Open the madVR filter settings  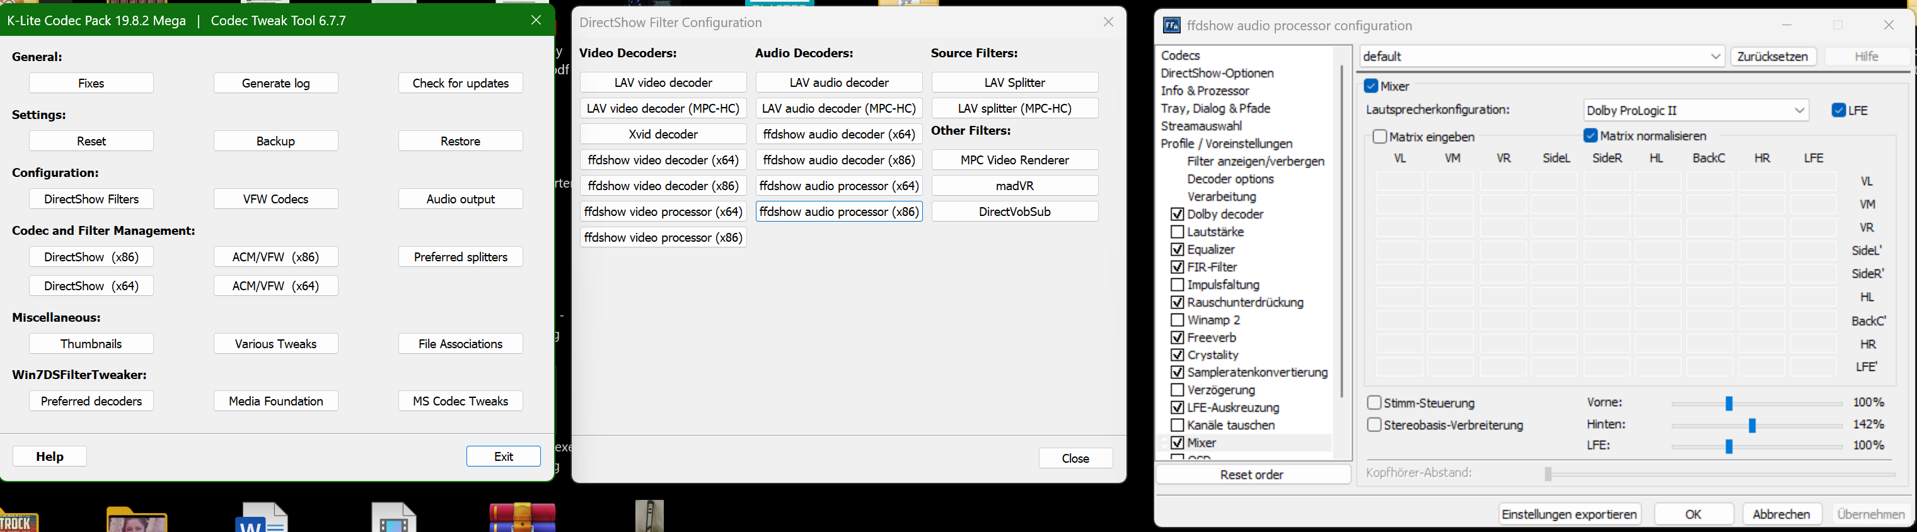coord(1014,186)
